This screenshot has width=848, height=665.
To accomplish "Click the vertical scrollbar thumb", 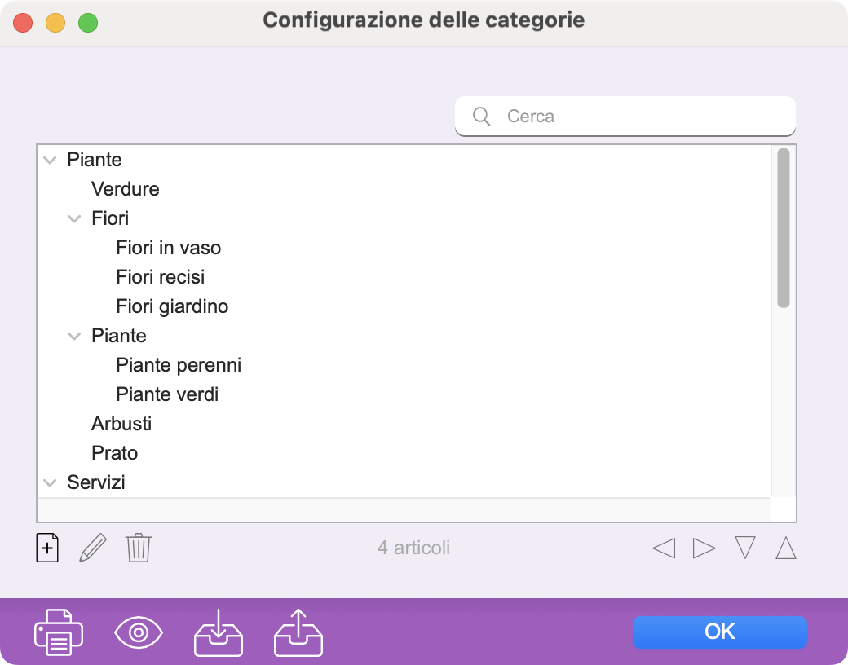I will click(783, 228).
